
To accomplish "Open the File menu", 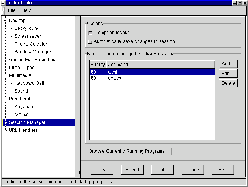I will 12,10.
